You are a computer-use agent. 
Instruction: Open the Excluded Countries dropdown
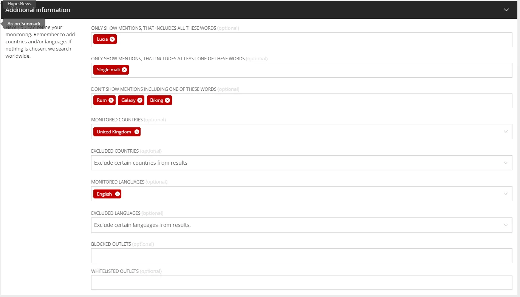(302, 163)
